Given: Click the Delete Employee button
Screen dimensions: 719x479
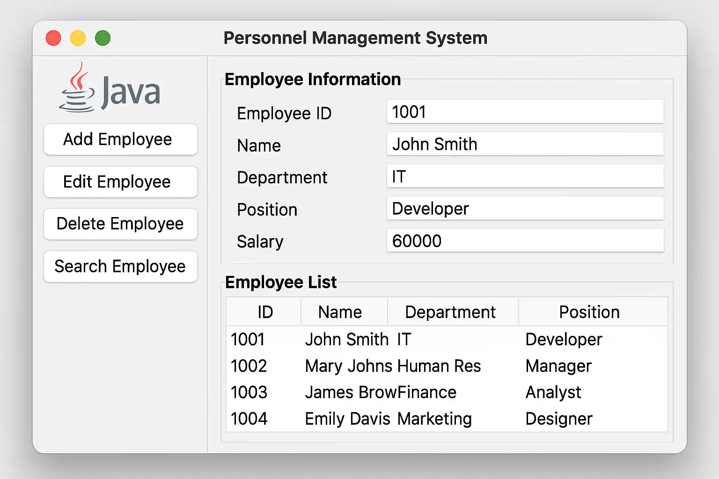Looking at the screenshot, I should (120, 224).
